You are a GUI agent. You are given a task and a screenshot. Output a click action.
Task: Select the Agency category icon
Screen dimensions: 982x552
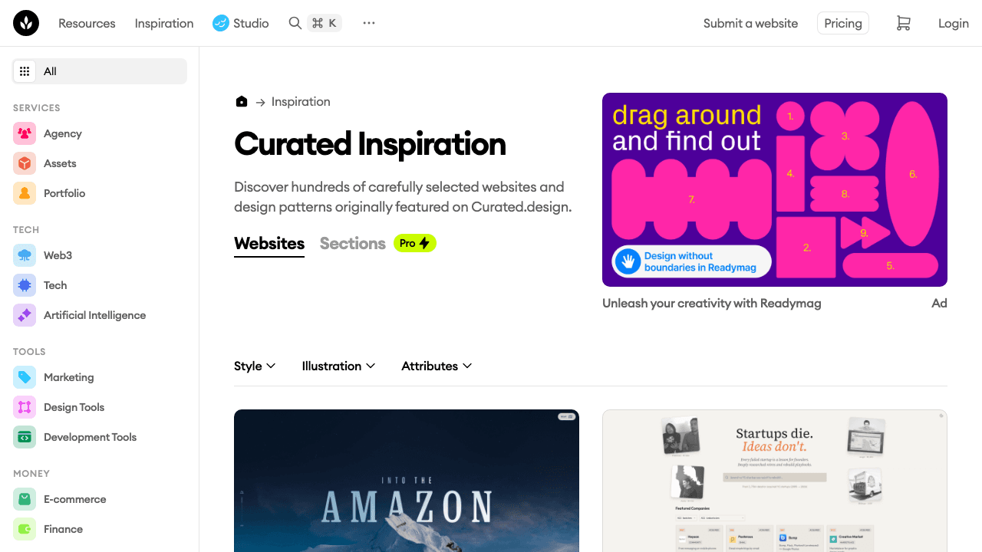(25, 133)
